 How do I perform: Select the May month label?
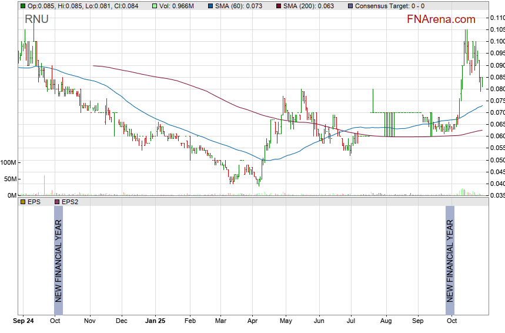tap(286, 322)
